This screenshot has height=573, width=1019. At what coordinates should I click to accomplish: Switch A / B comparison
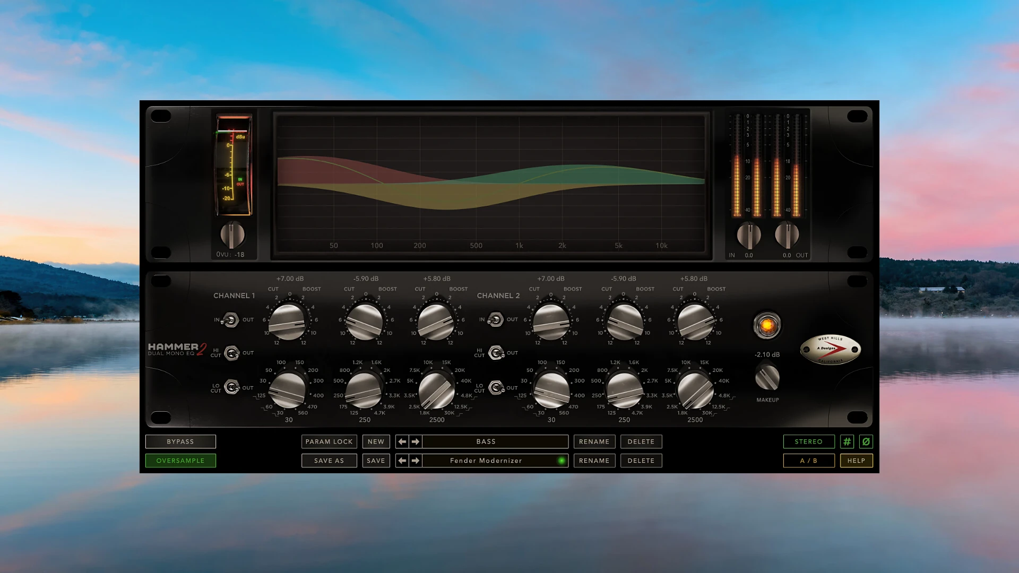809,461
